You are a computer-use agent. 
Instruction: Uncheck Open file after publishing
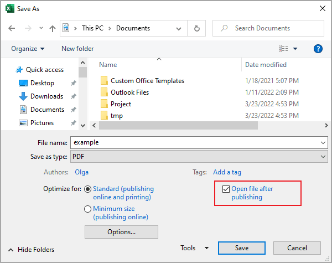click(x=226, y=189)
